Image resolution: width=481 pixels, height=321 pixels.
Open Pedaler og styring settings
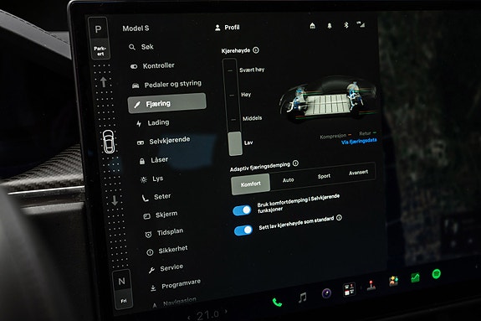click(x=166, y=85)
